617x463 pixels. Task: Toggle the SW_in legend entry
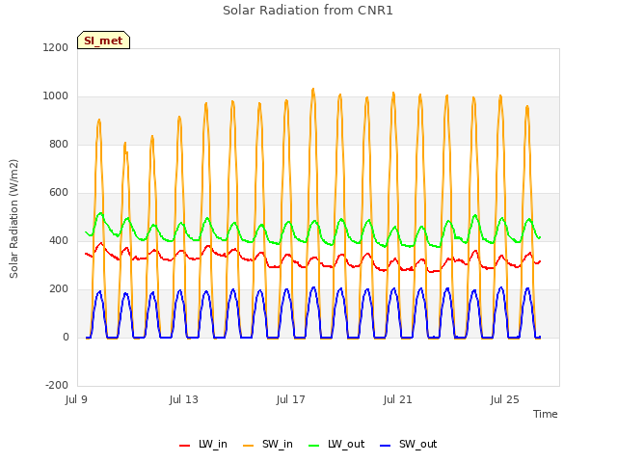(x=268, y=444)
